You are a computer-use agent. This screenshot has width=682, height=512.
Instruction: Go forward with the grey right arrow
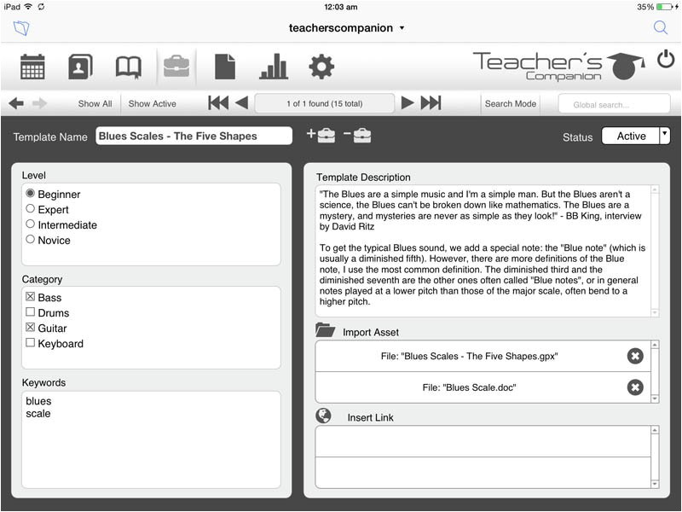(x=39, y=103)
